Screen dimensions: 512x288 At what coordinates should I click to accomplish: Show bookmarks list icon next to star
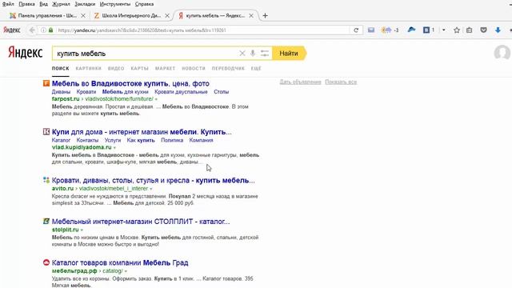[x=470, y=30]
